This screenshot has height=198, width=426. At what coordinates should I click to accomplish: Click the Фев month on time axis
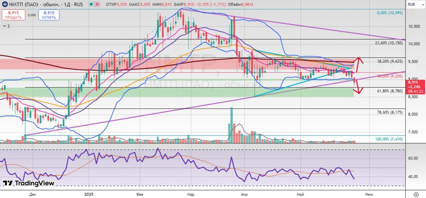click(x=140, y=194)
